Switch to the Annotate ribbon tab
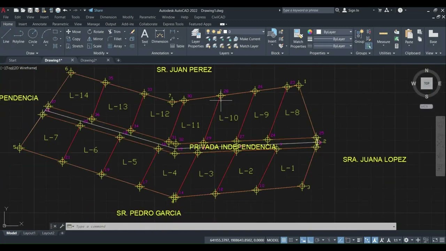 39,24
